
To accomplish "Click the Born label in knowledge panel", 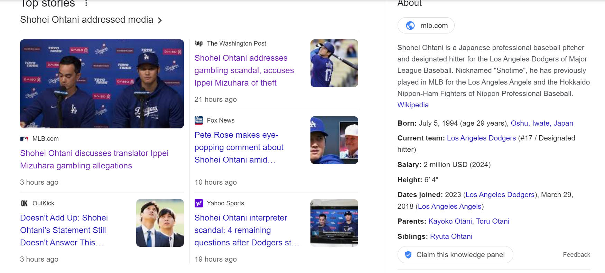I will tap(407, 123).
